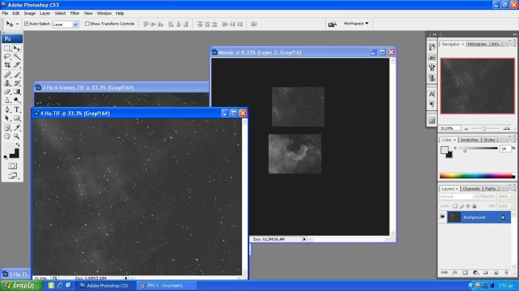Screen dimensions: 519x291
Task: Open the Auto-Select Layer dropdown
Action: coord(76,24)
